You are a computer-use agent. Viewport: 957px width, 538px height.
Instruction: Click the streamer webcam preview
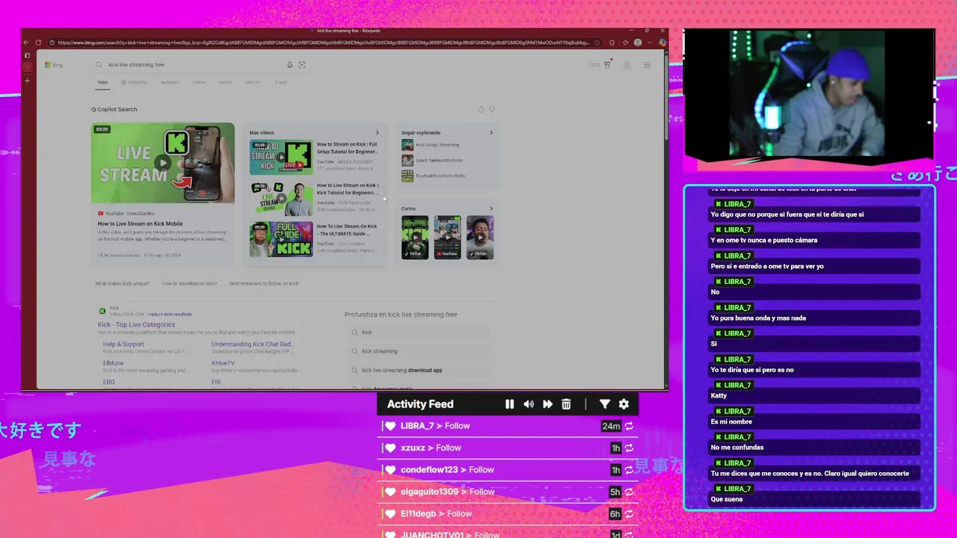click(x=807, y=93)
